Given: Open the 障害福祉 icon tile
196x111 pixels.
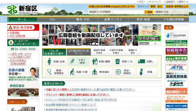Looking at the screenshot, I should click(x=102, y=72).
